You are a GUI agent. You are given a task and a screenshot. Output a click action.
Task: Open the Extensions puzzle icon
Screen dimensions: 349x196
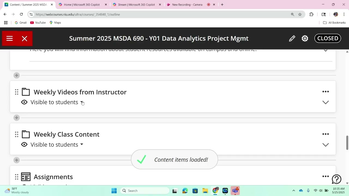pos(311,14)
